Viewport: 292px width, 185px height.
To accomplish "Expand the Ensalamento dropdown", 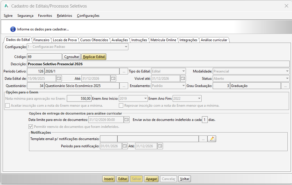I will [x=183, y=86].
